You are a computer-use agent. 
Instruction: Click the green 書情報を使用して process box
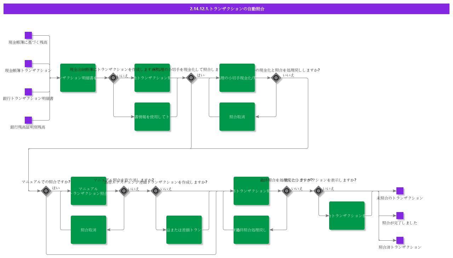(x=152, y=117)
